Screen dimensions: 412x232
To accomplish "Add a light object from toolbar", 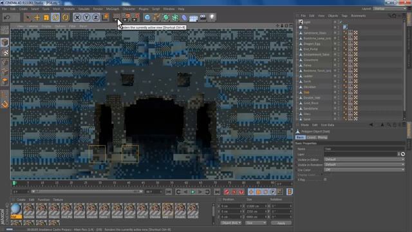I will 212,17.
